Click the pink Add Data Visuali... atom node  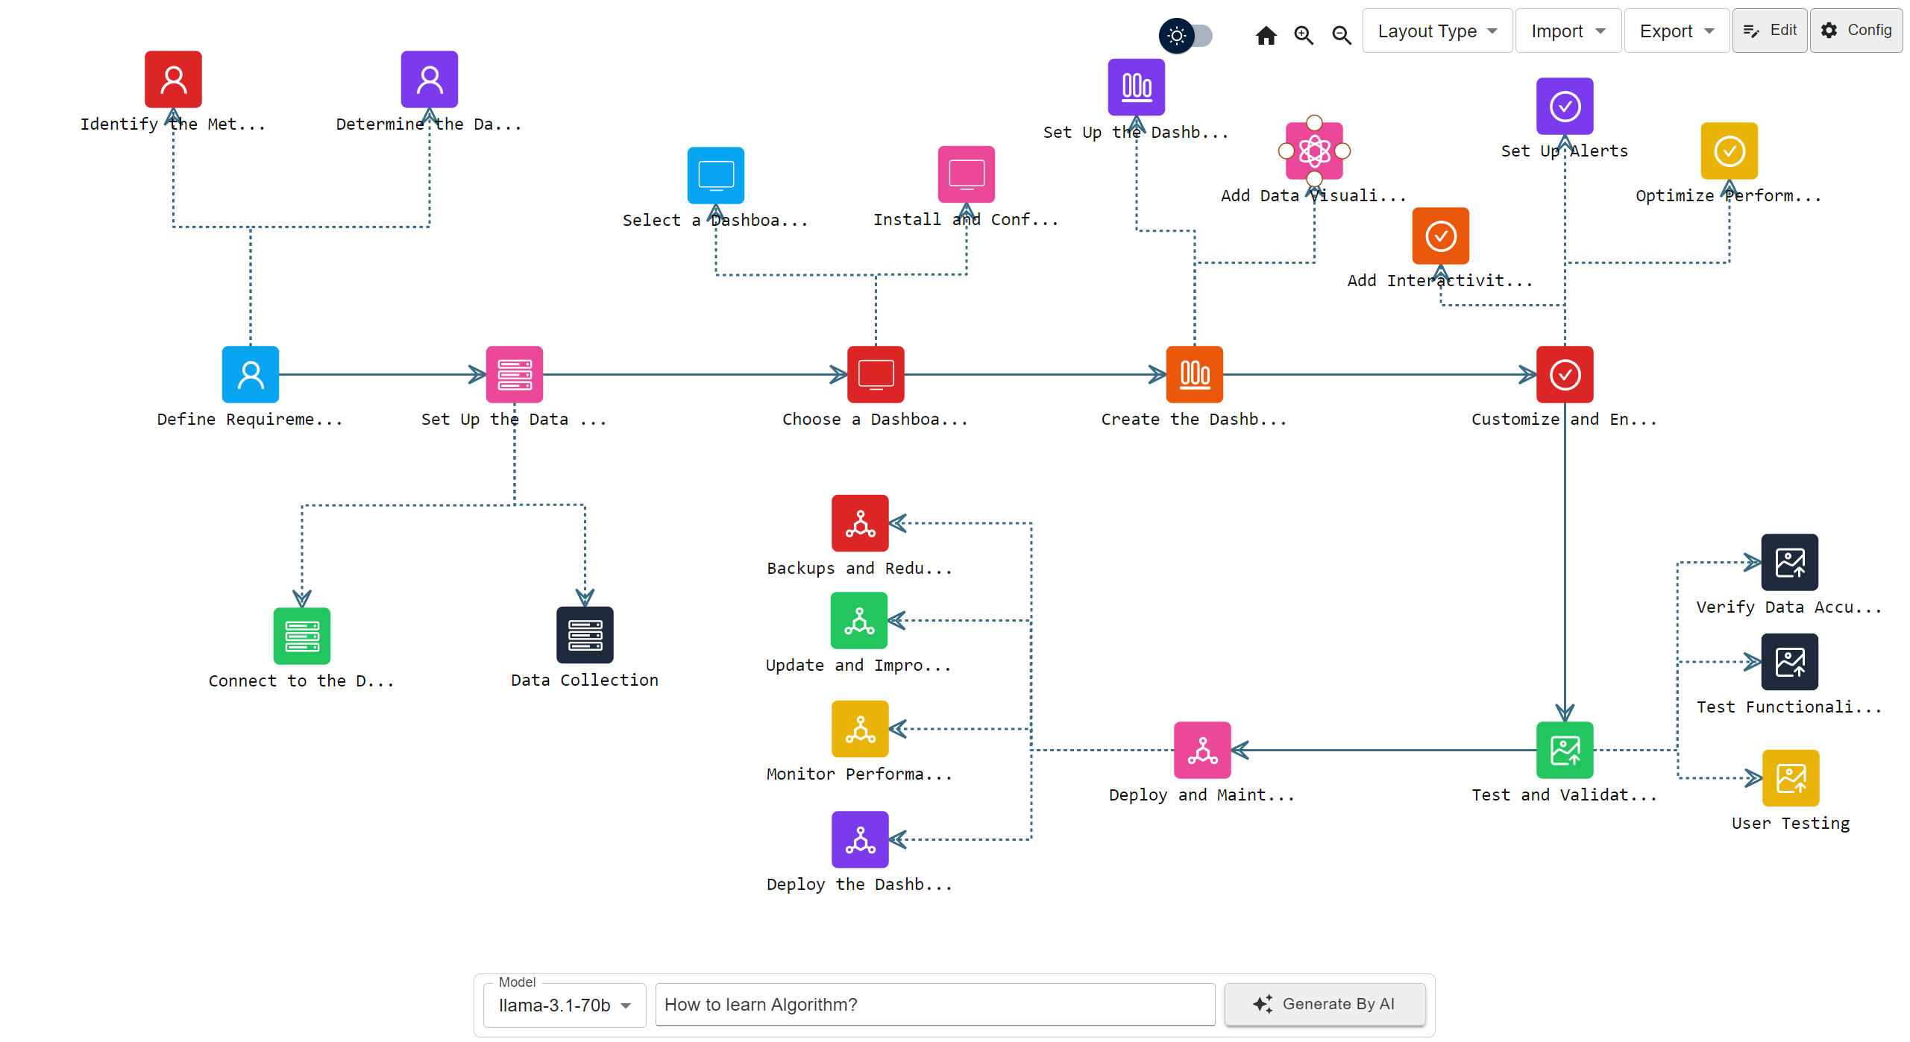(1315, 151)
